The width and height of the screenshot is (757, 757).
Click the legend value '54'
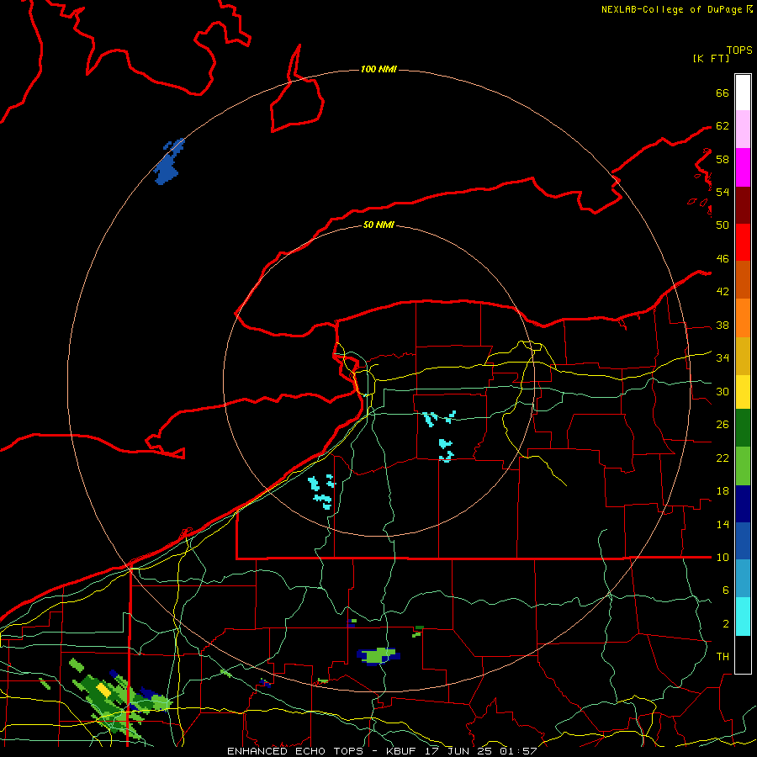[723, 192]
